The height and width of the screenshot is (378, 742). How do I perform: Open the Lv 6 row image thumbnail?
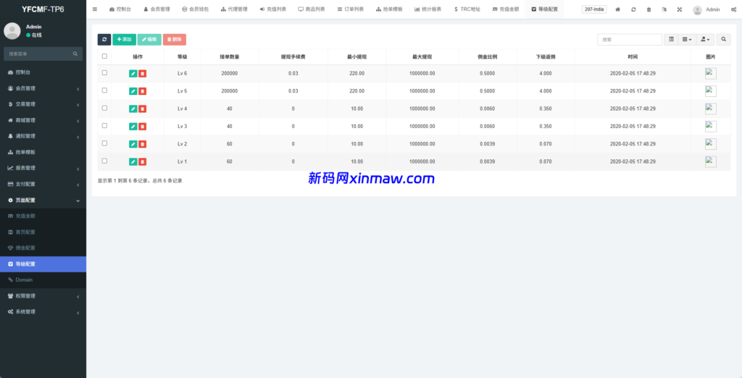click(x=710, y=73)
